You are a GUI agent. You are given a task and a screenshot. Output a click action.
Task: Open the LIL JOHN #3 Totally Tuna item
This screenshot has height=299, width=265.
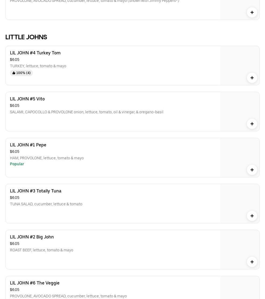tap(36, 191)
